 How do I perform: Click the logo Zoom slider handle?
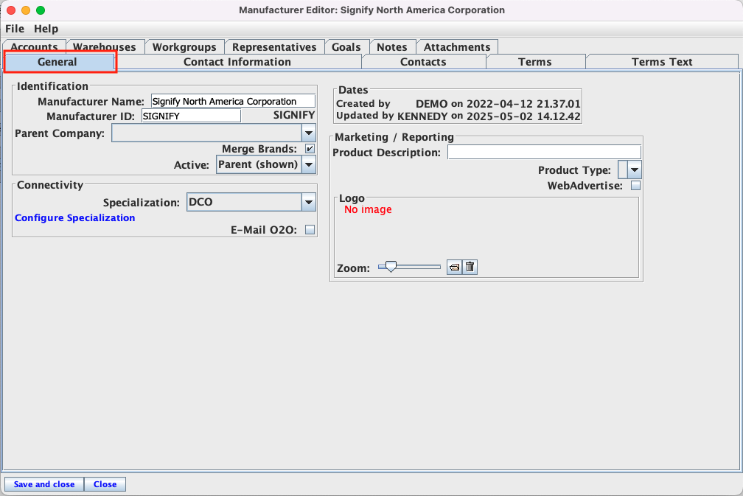point(391,267)
